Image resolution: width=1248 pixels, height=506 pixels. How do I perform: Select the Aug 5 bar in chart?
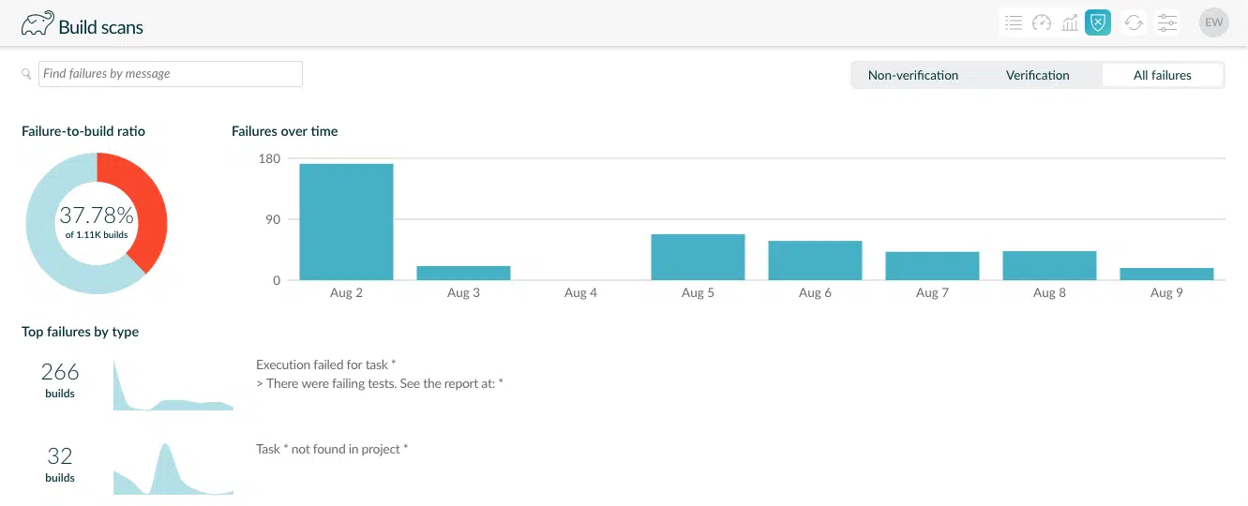(x=698, y=257)
